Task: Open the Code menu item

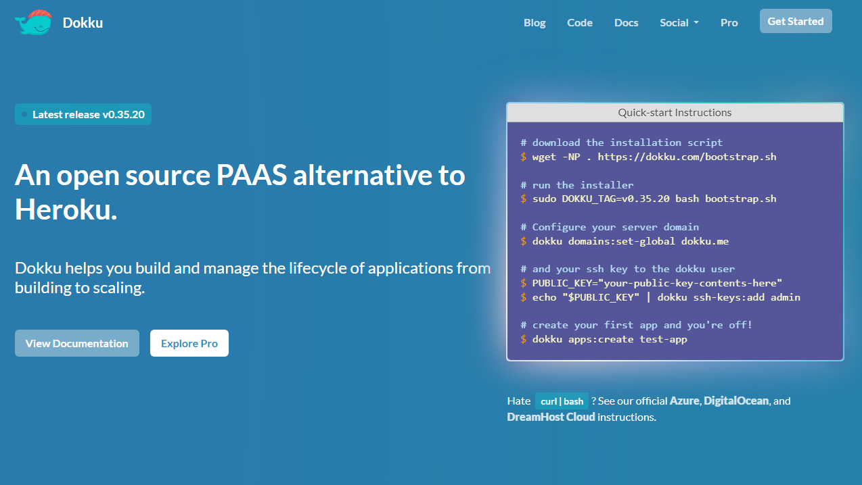Action: tap(580, 22)
